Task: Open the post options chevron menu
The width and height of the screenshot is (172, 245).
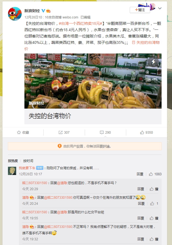Action: [x=160, y=8]
